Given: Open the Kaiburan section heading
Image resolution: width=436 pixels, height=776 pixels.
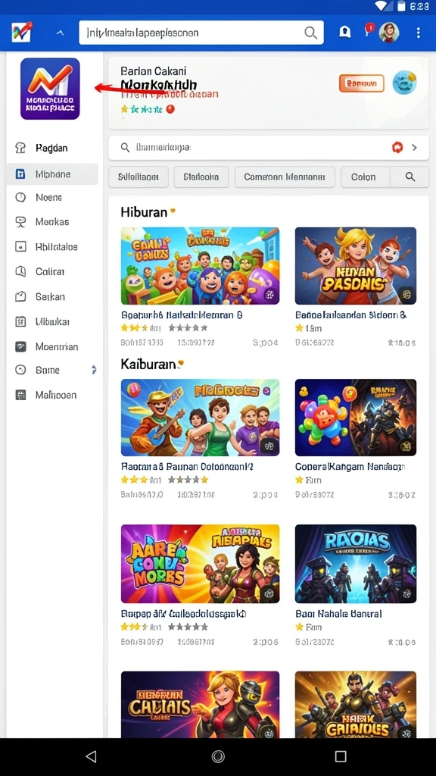Looking at the screenshot, I should pos(148,365).
